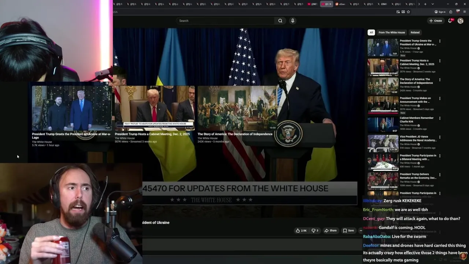The width and height of the screenshot is (469, 264).
Task: Open sidebar title President Trump Delivers Remarks on Economy
Action: 418,176
